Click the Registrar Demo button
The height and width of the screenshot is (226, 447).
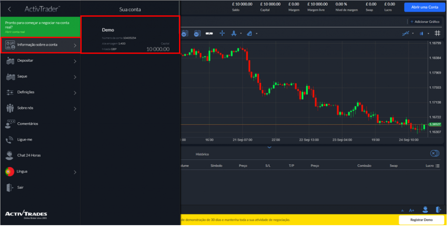[422, 220]
